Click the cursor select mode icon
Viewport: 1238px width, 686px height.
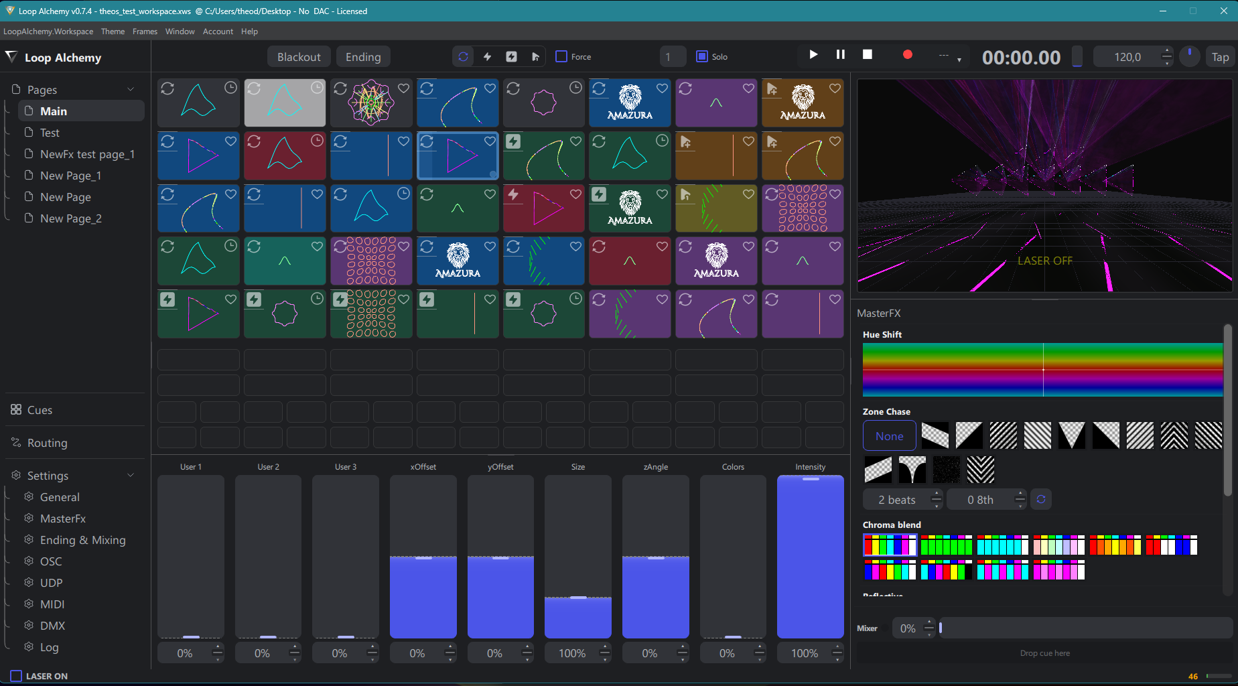(535, 57)
